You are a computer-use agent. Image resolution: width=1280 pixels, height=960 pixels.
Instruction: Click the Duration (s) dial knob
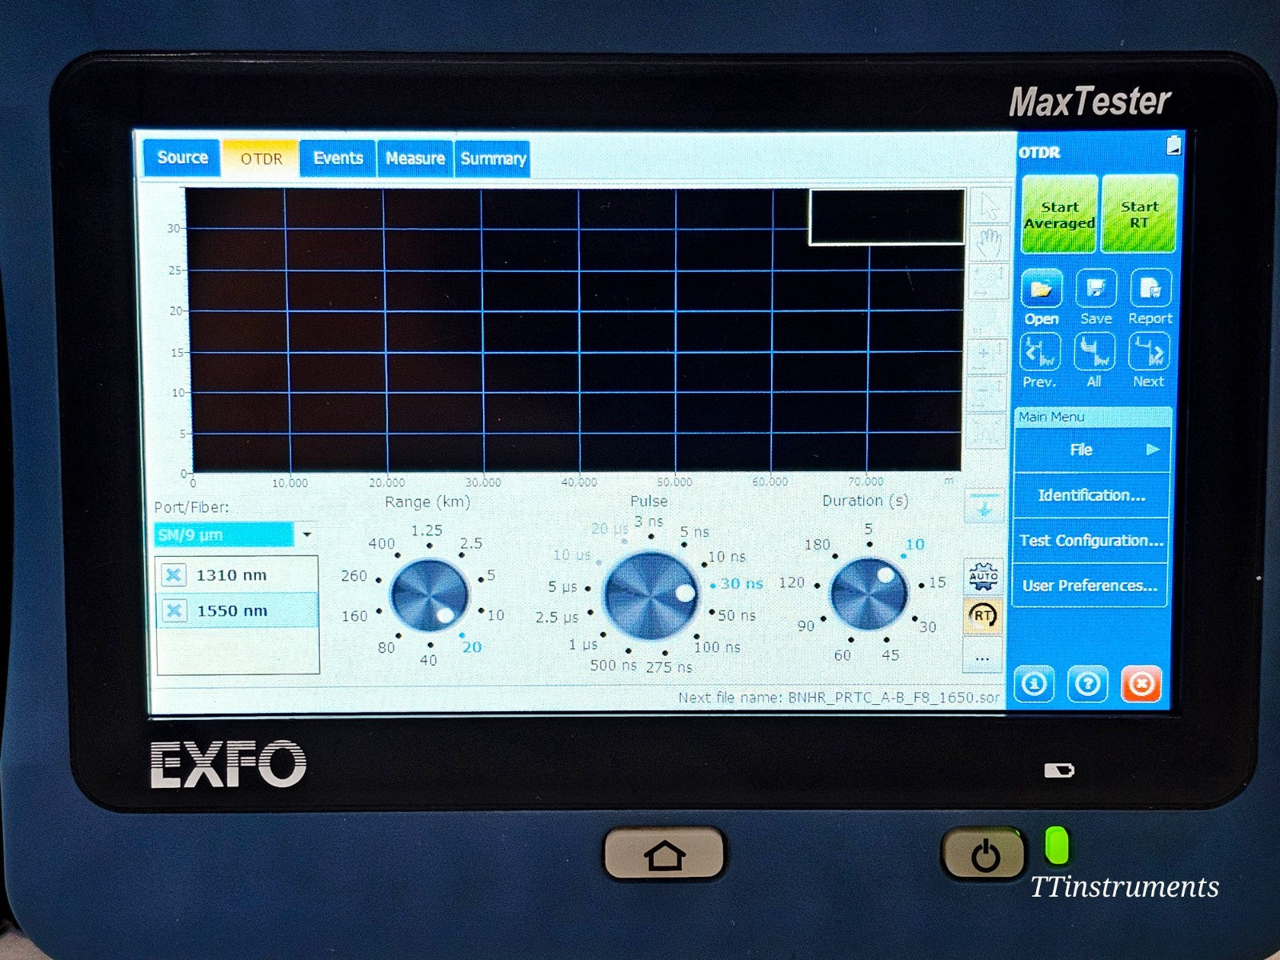pyautogui.click(x=869, y=594)
